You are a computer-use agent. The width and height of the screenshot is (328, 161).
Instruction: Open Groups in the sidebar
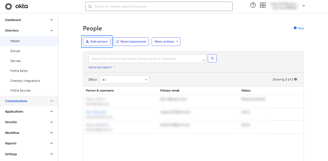pos(15,51)
